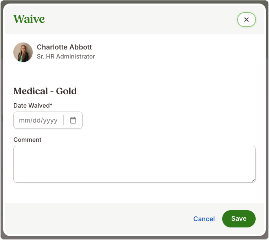Close the Waive dialog with the X
The image size is (269, 240).
tap(246, 20)
